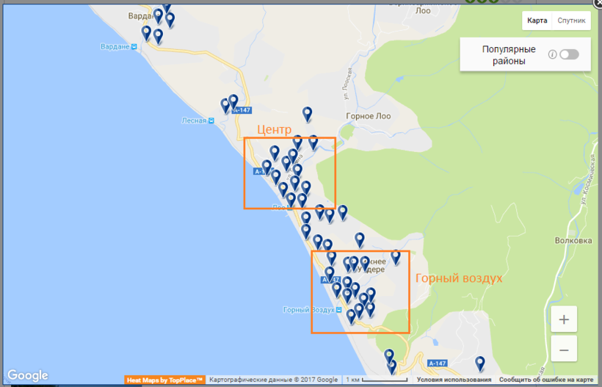The height and width of the screenshot is (387, 602).
Task: Click the ул. Лооская street label
Action: pyautogui.click(x=347, y=84)
